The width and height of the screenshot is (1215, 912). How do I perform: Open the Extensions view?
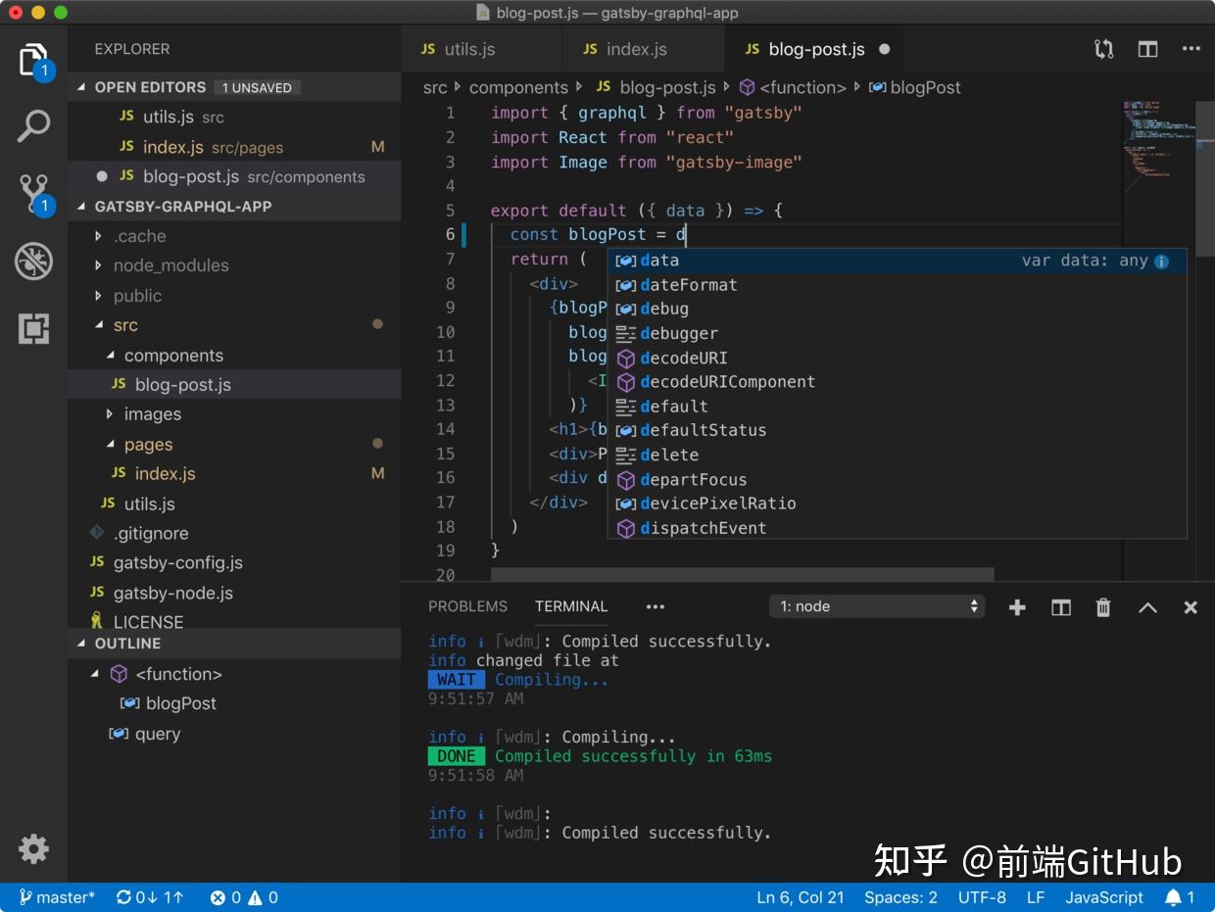(x=34, y=329)
